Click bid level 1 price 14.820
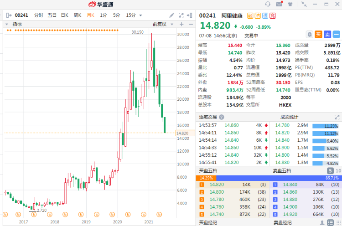 pyautogui.click(x=217, y=185)
